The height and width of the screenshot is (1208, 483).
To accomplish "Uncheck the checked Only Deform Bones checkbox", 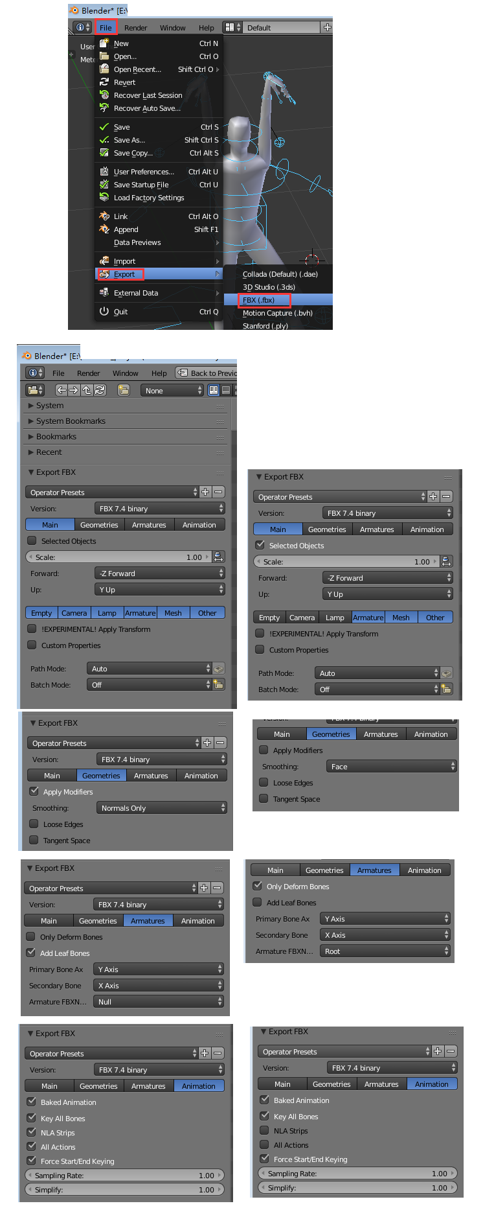I will [x=257, y=886].
